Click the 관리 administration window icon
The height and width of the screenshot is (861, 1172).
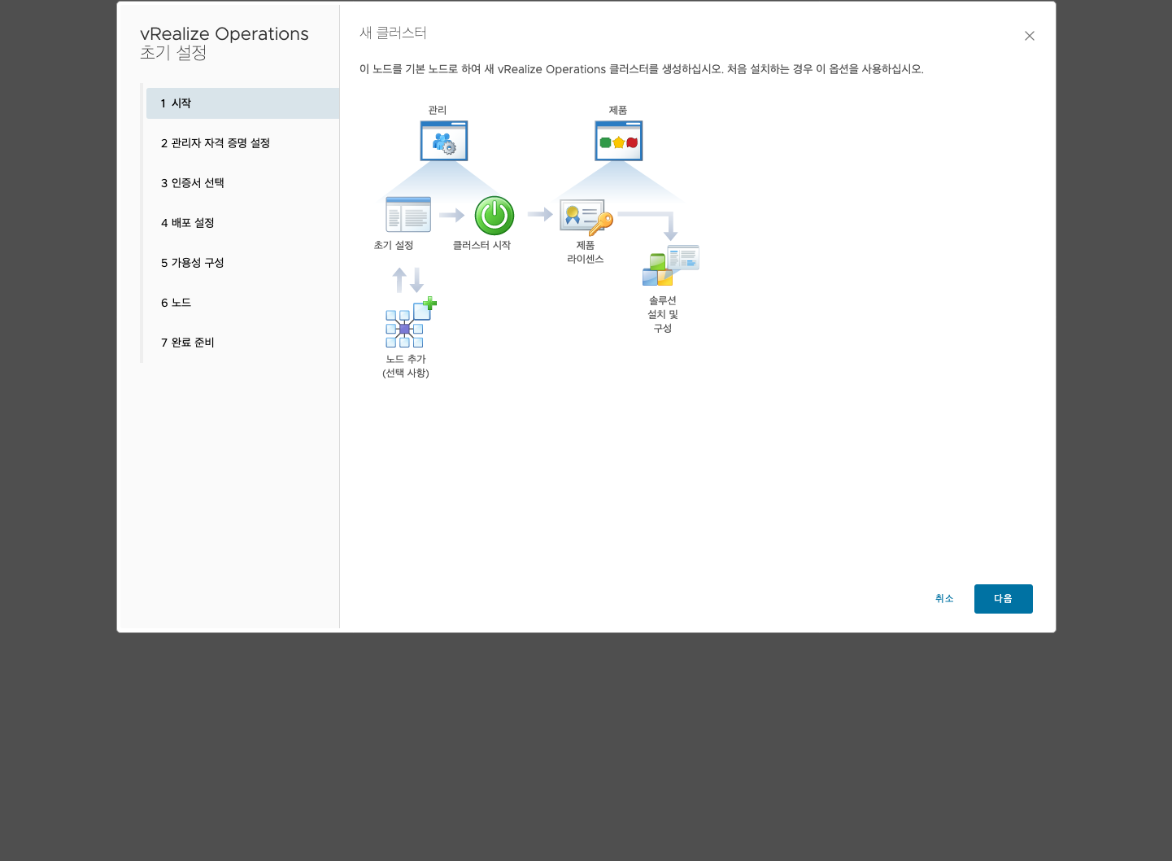click(443, 141)
